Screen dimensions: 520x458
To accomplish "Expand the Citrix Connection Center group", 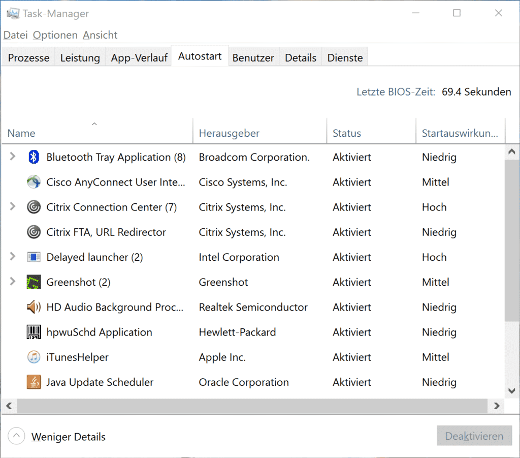I will tap(13, 206).
